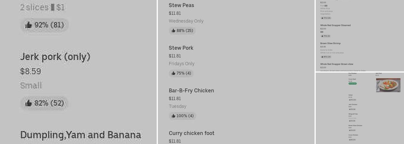Open the Stew Peas menu item

(181, 5)
